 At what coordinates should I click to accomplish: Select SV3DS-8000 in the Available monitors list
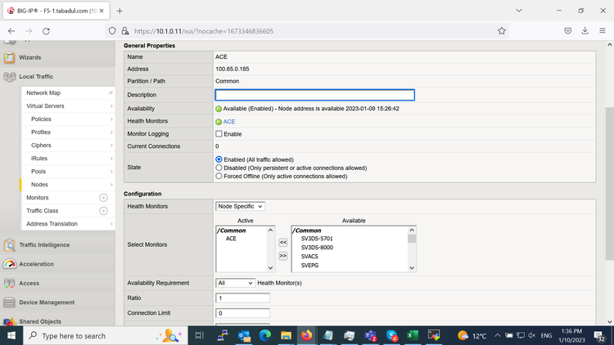tap(317, 247)
